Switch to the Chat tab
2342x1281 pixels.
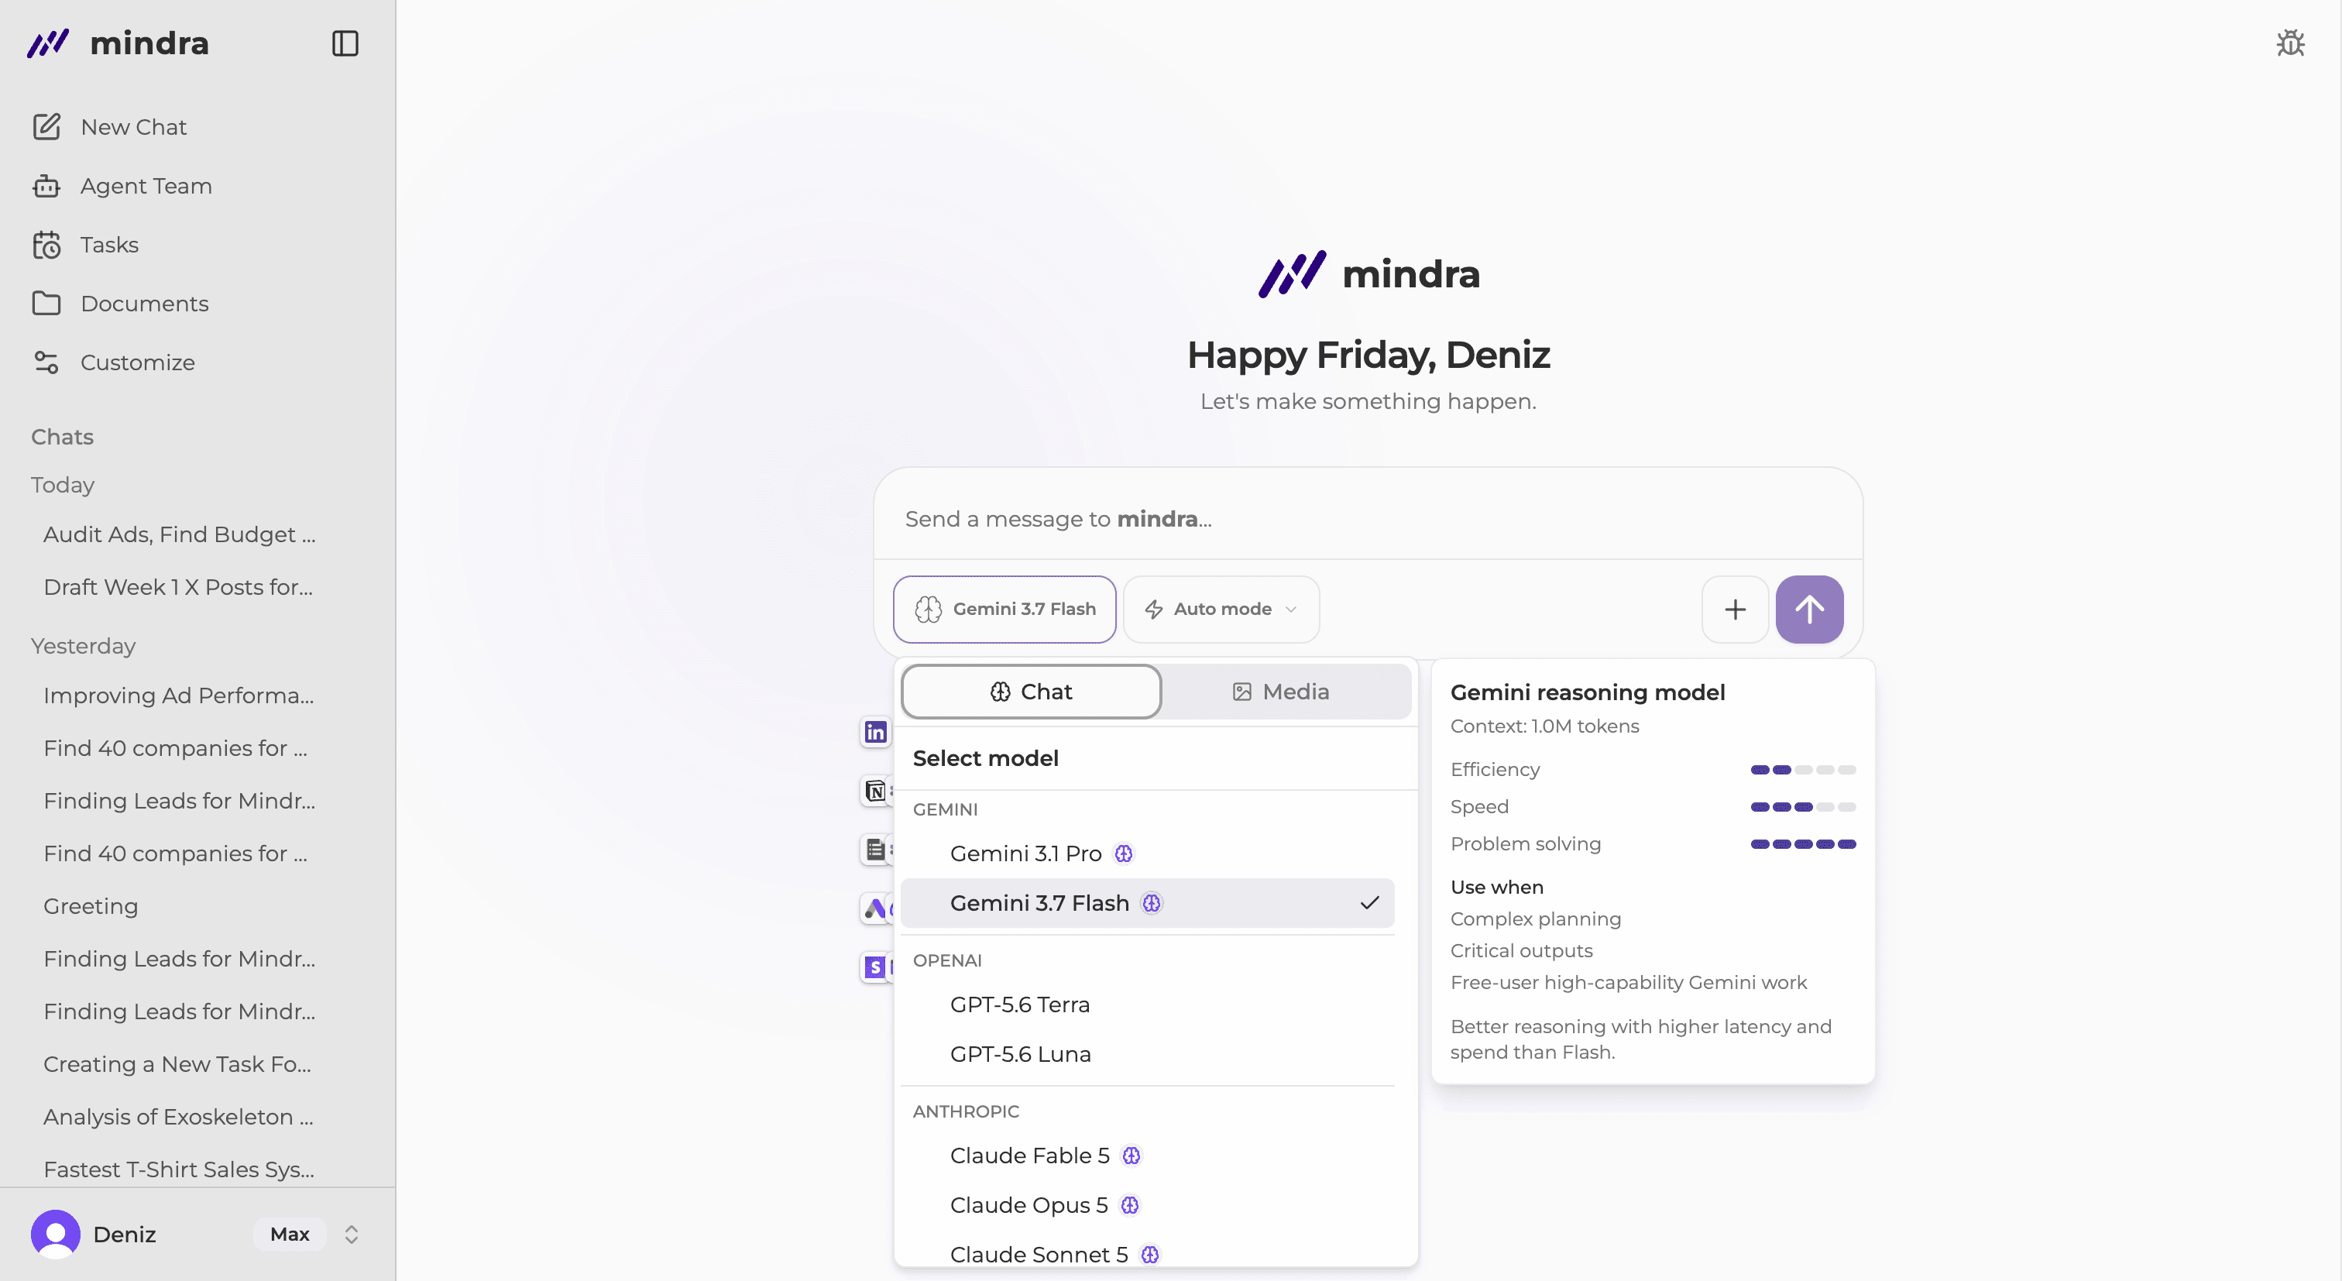pyautogui.click(x=1031, y=692)
